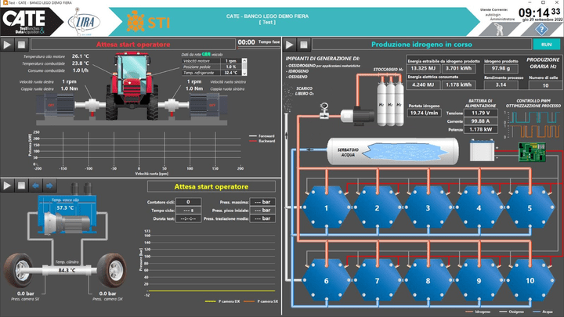
Task: Click the PWM control circuit board icon
Action: click(532, 149)
